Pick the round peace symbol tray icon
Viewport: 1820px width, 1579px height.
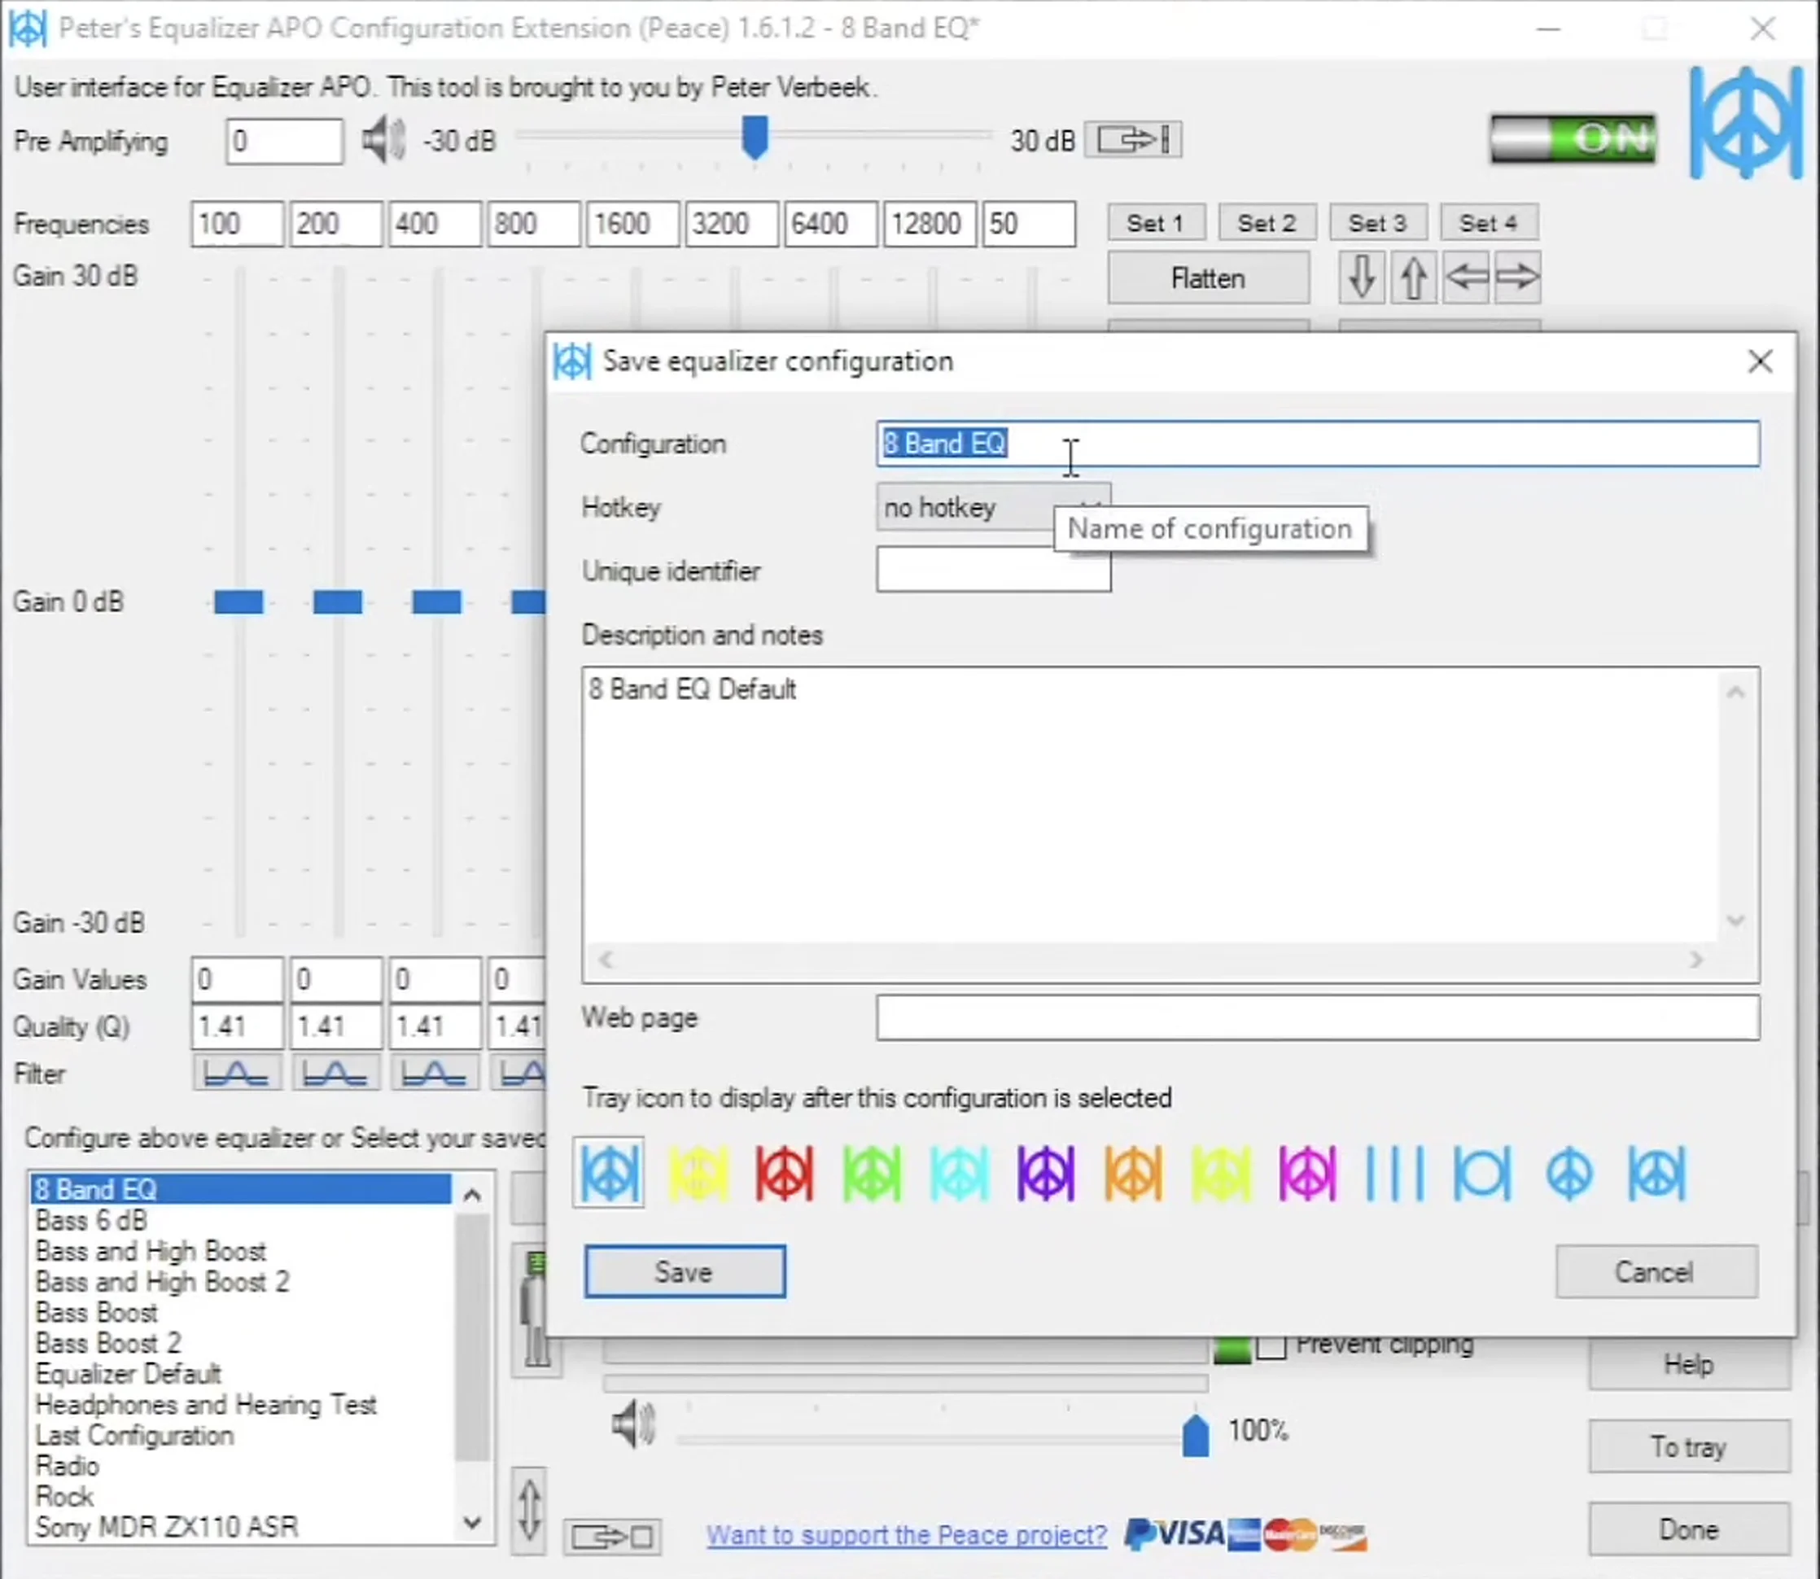tap(1568, 1173)
